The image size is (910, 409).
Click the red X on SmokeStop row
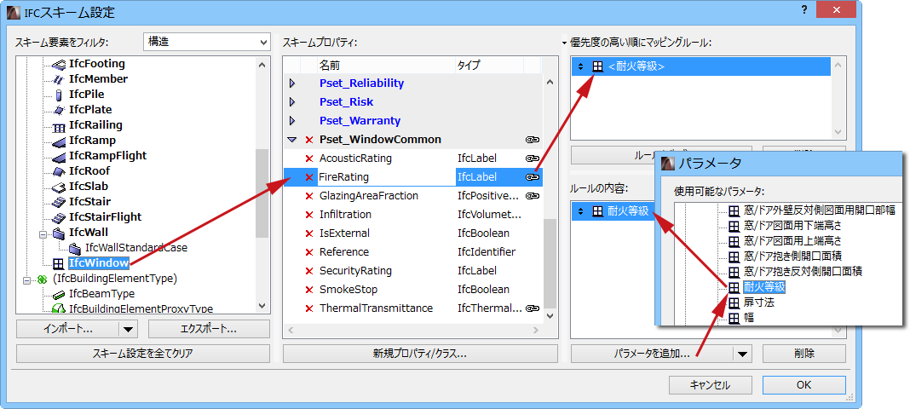click(x=308, y=290)
